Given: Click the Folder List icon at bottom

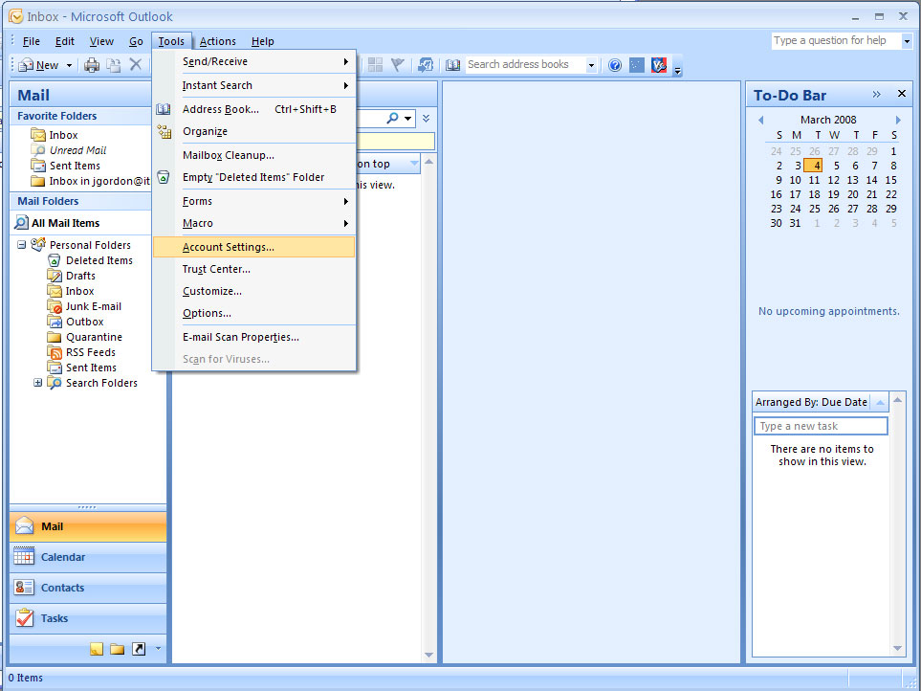Looking at the screenshot, I should (118, 649).
